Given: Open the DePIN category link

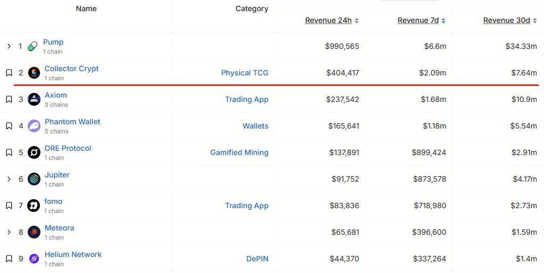Looking at the screenshot, I should (257, 259).
